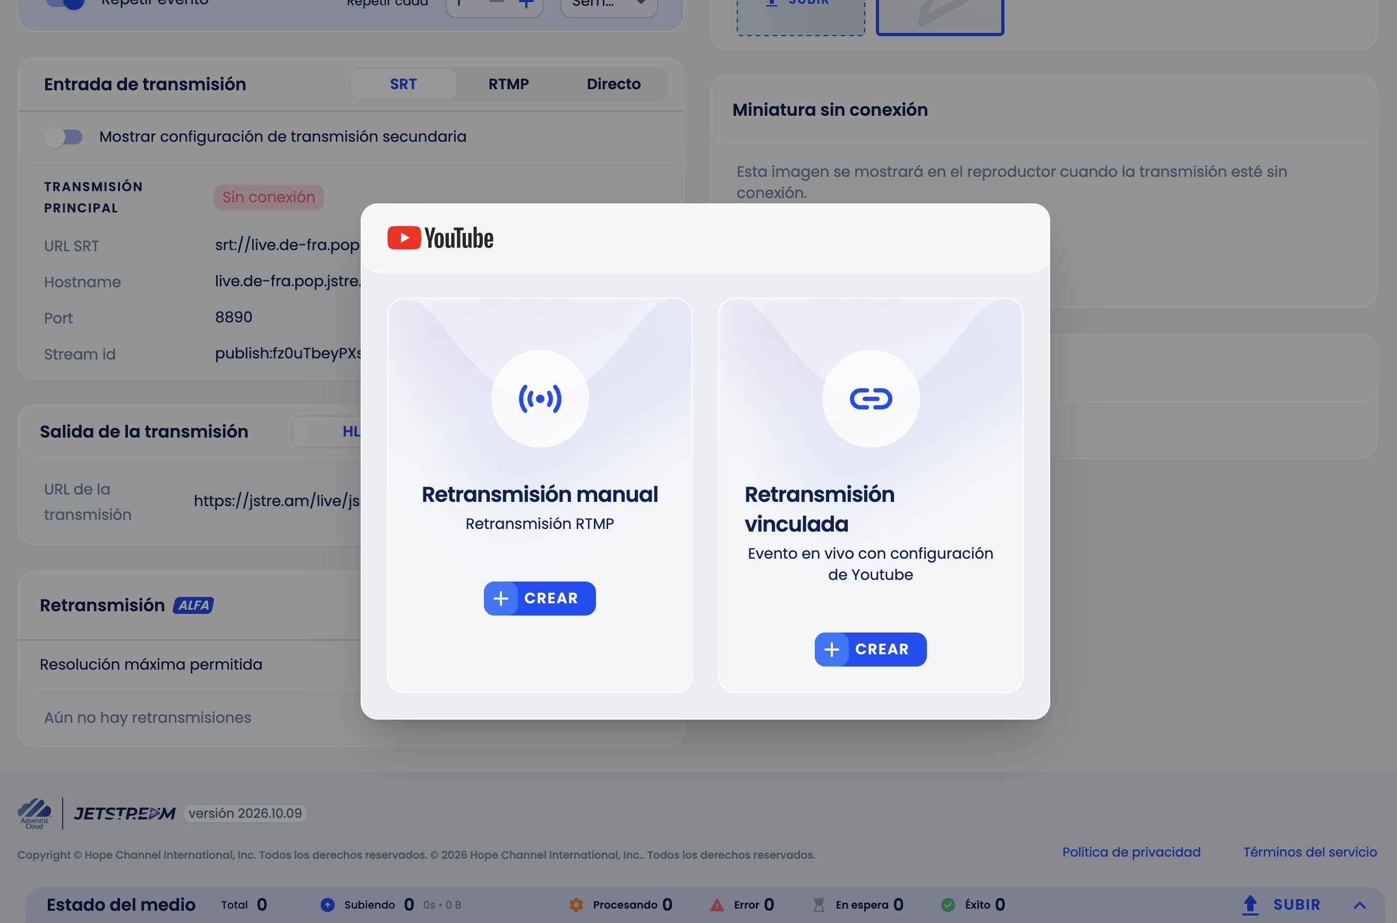Create a linked YouTube restream

pyautogui.click(x=870, y=649)
